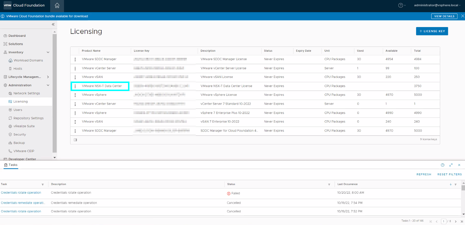Click the Users icon in sidebar

(10, 110)
